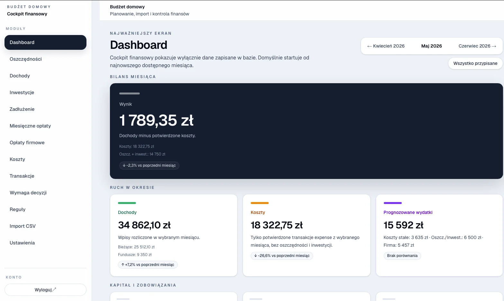Click the Budżet domowy header title
504x301 pixels.
click(127, 7)
